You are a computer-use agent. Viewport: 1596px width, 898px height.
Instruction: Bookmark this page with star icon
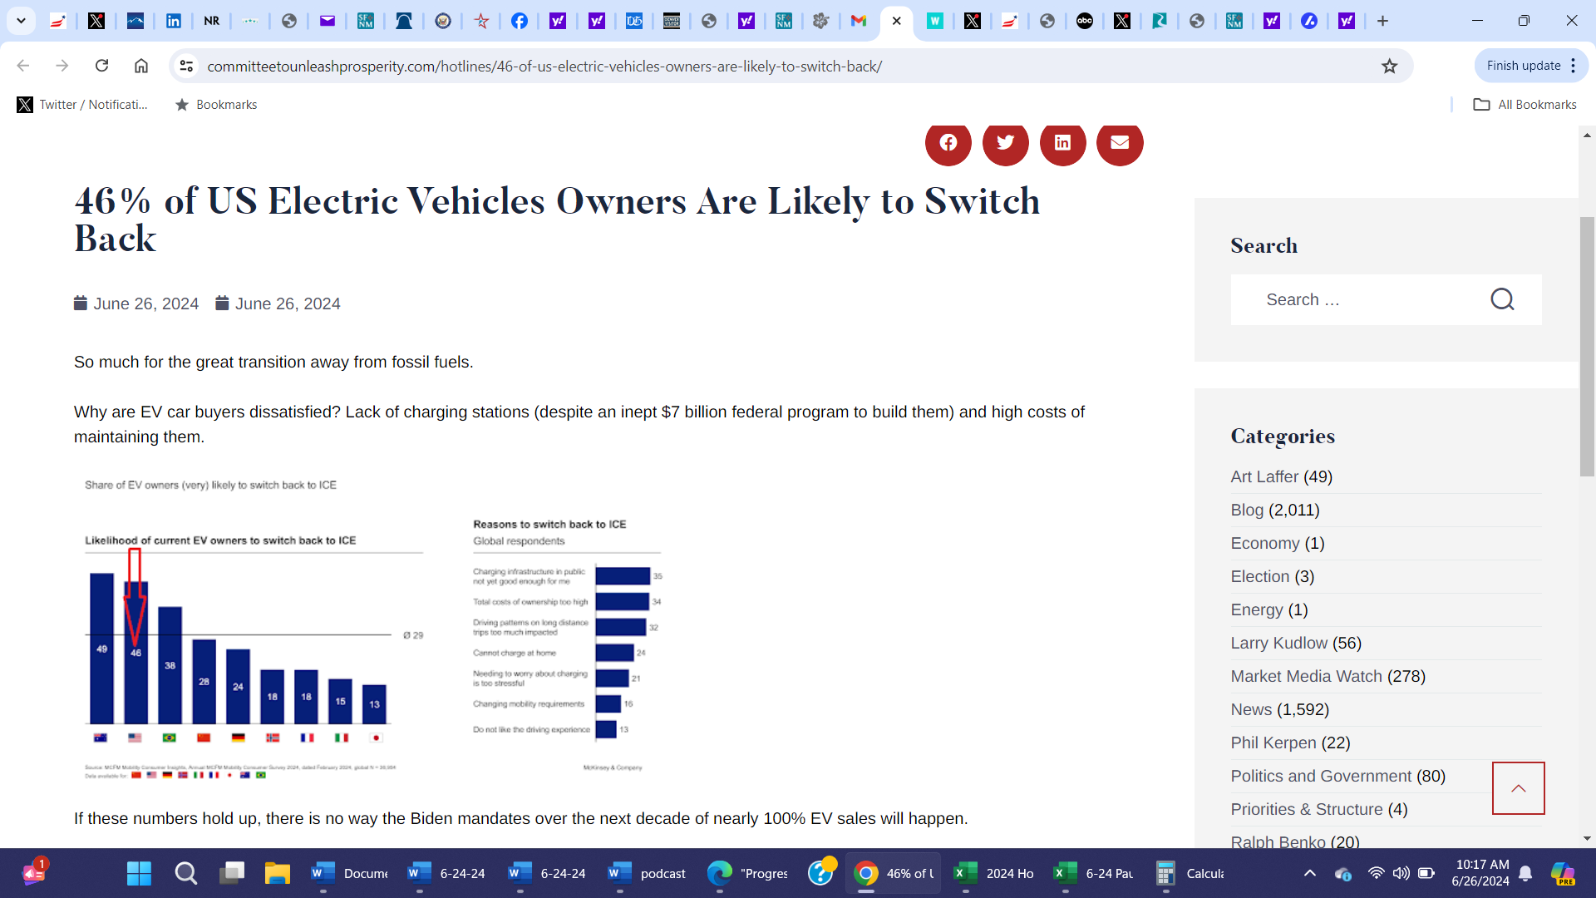coord(1389,67)
